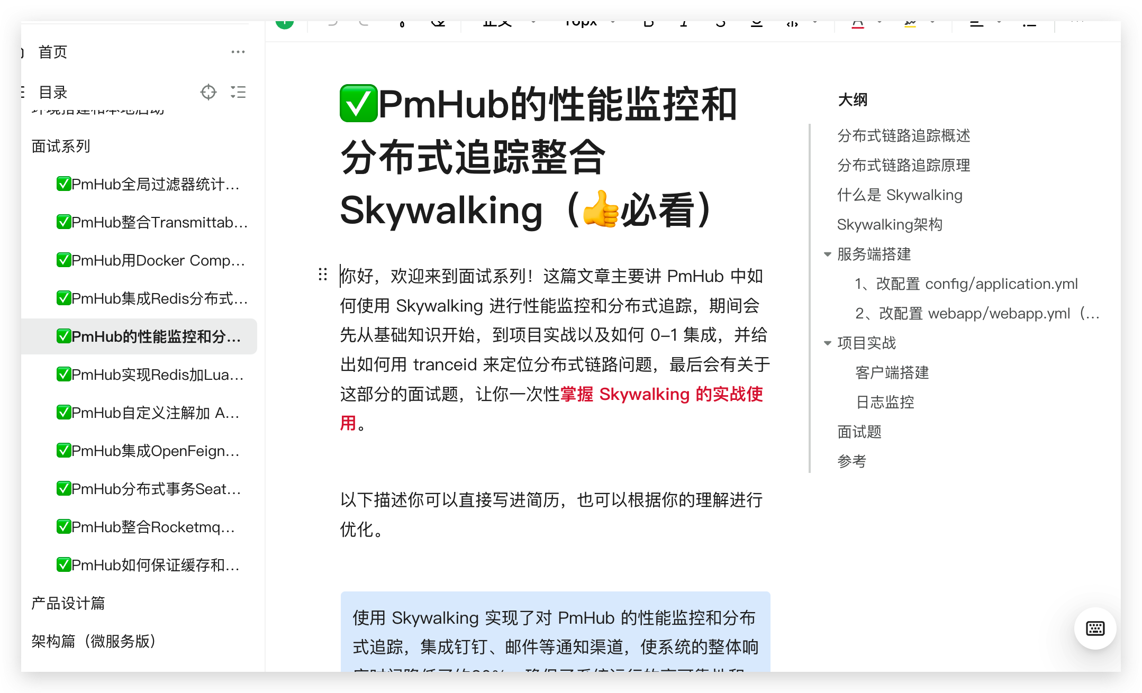Collapse the 服务端搭建 outline section

coord(827,254)
